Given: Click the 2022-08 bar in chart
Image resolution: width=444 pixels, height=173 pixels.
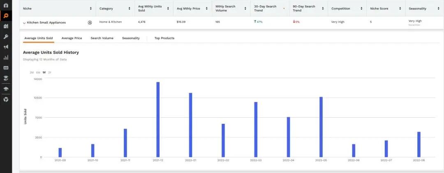Looking at the screenshot, I should pyautogui.click(x=419, y=144).
